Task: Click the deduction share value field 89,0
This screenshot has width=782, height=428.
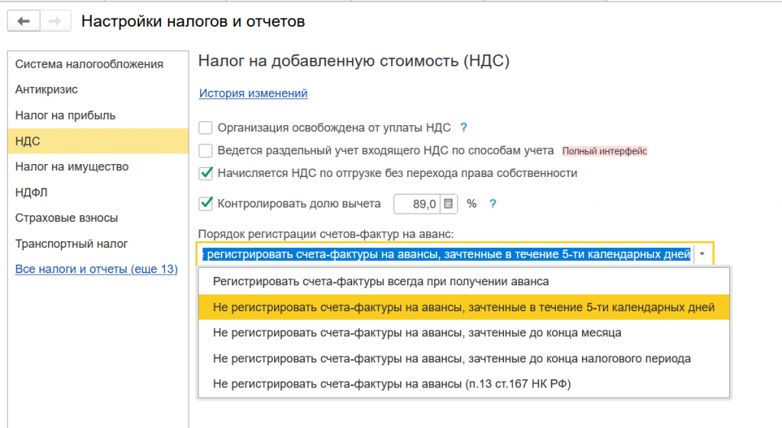Action: 418,204
